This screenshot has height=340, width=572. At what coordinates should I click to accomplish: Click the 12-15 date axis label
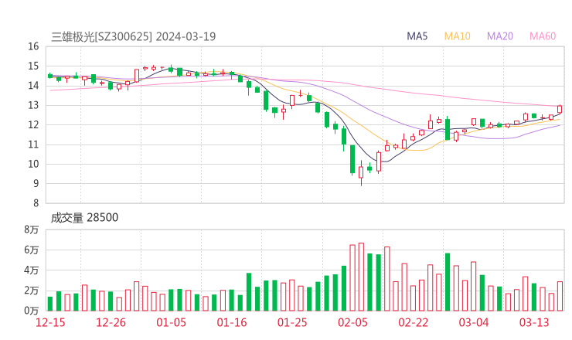[x=50, y=322]
